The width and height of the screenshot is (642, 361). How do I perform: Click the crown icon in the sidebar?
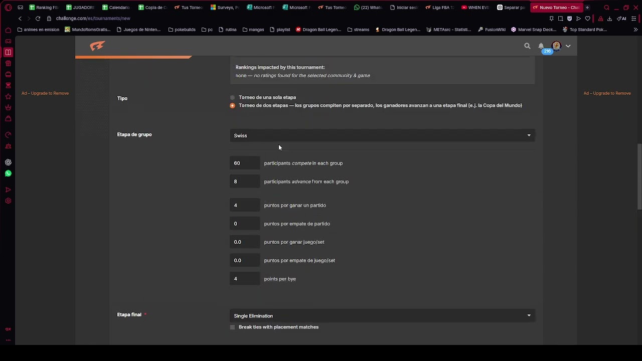click(8, 107)
